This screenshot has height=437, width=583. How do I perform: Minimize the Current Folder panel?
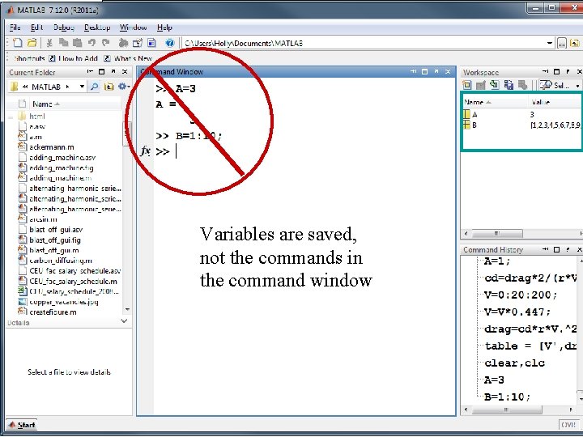click(90, 72)
